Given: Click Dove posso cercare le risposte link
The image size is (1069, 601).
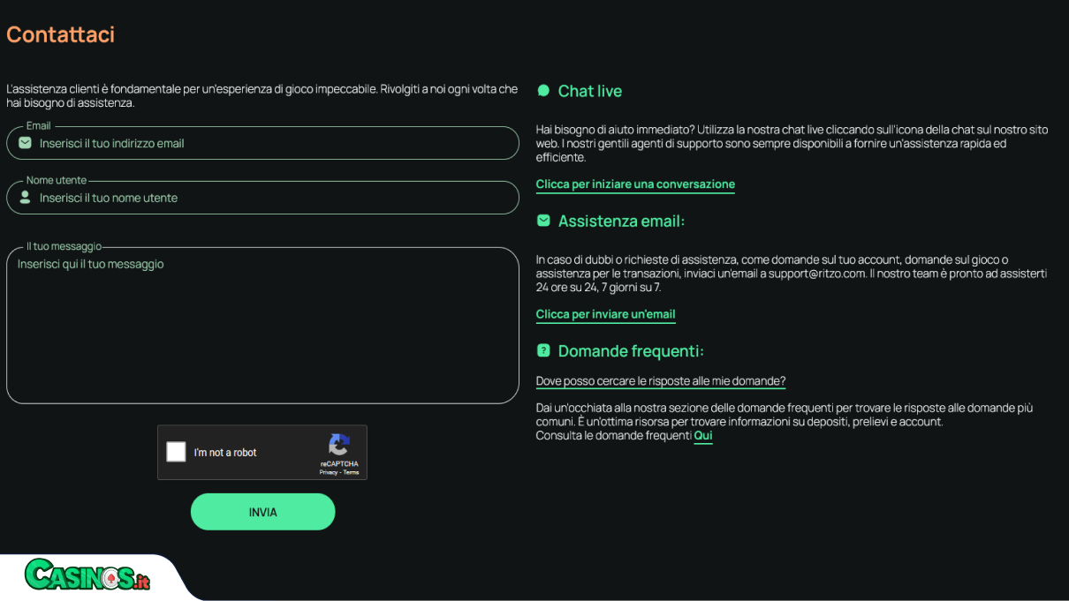Looking at the screenshot, I should pyautogui.click(x=661, y=381).
